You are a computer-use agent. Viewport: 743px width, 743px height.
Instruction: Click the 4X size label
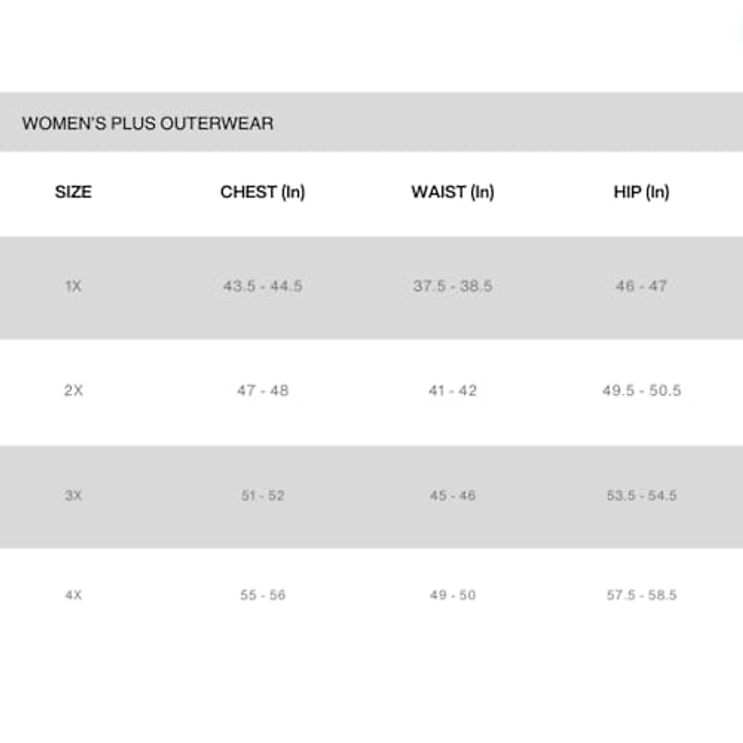pos(73,595)
